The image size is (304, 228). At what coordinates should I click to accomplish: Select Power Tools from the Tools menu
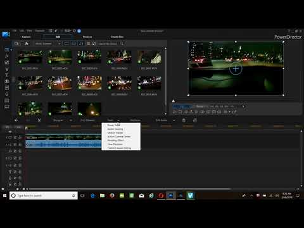tap(121, 125)
